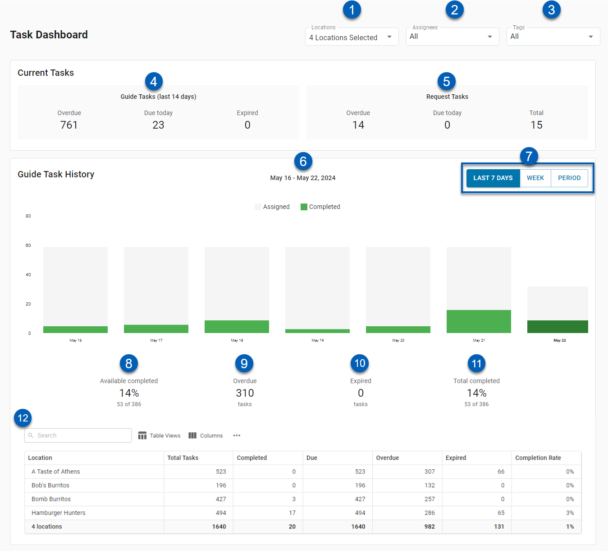Click the 4 locations total row label
The image size is (608, 551).
click(x=47, y=527)
